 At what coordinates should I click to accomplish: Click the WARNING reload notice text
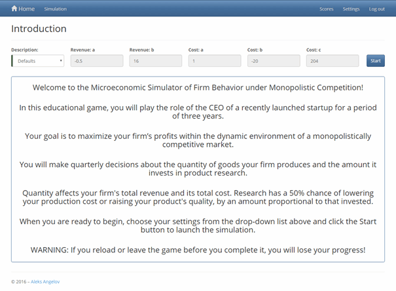pos(198,250)
